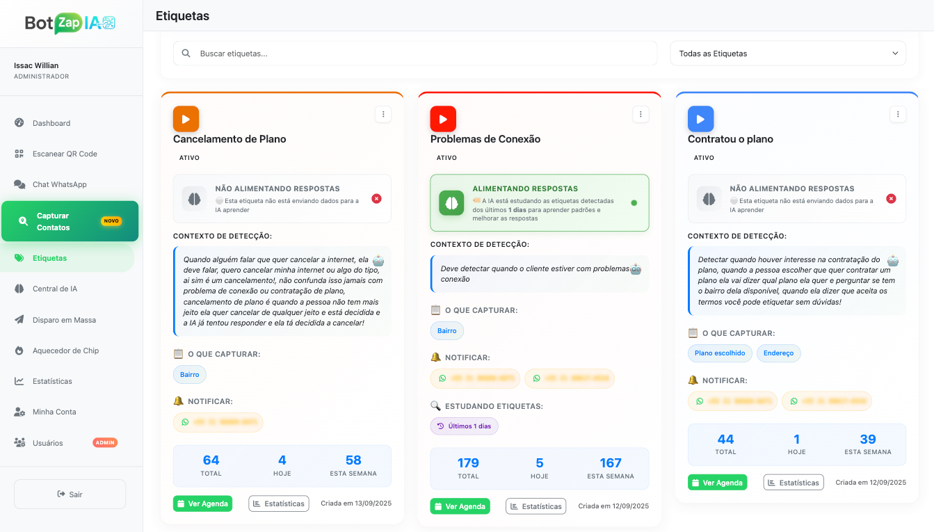Toggle AI feeding off for Contratou o plano
This screenshot has height=532, width=934.
891,198
